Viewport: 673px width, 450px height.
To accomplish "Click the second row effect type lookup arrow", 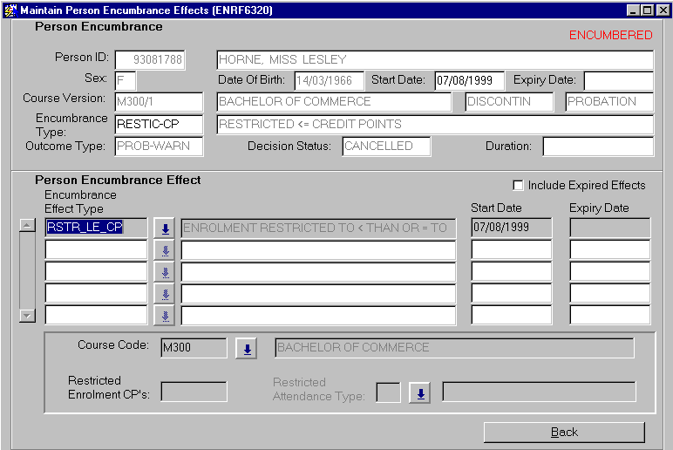I will 164,250.
